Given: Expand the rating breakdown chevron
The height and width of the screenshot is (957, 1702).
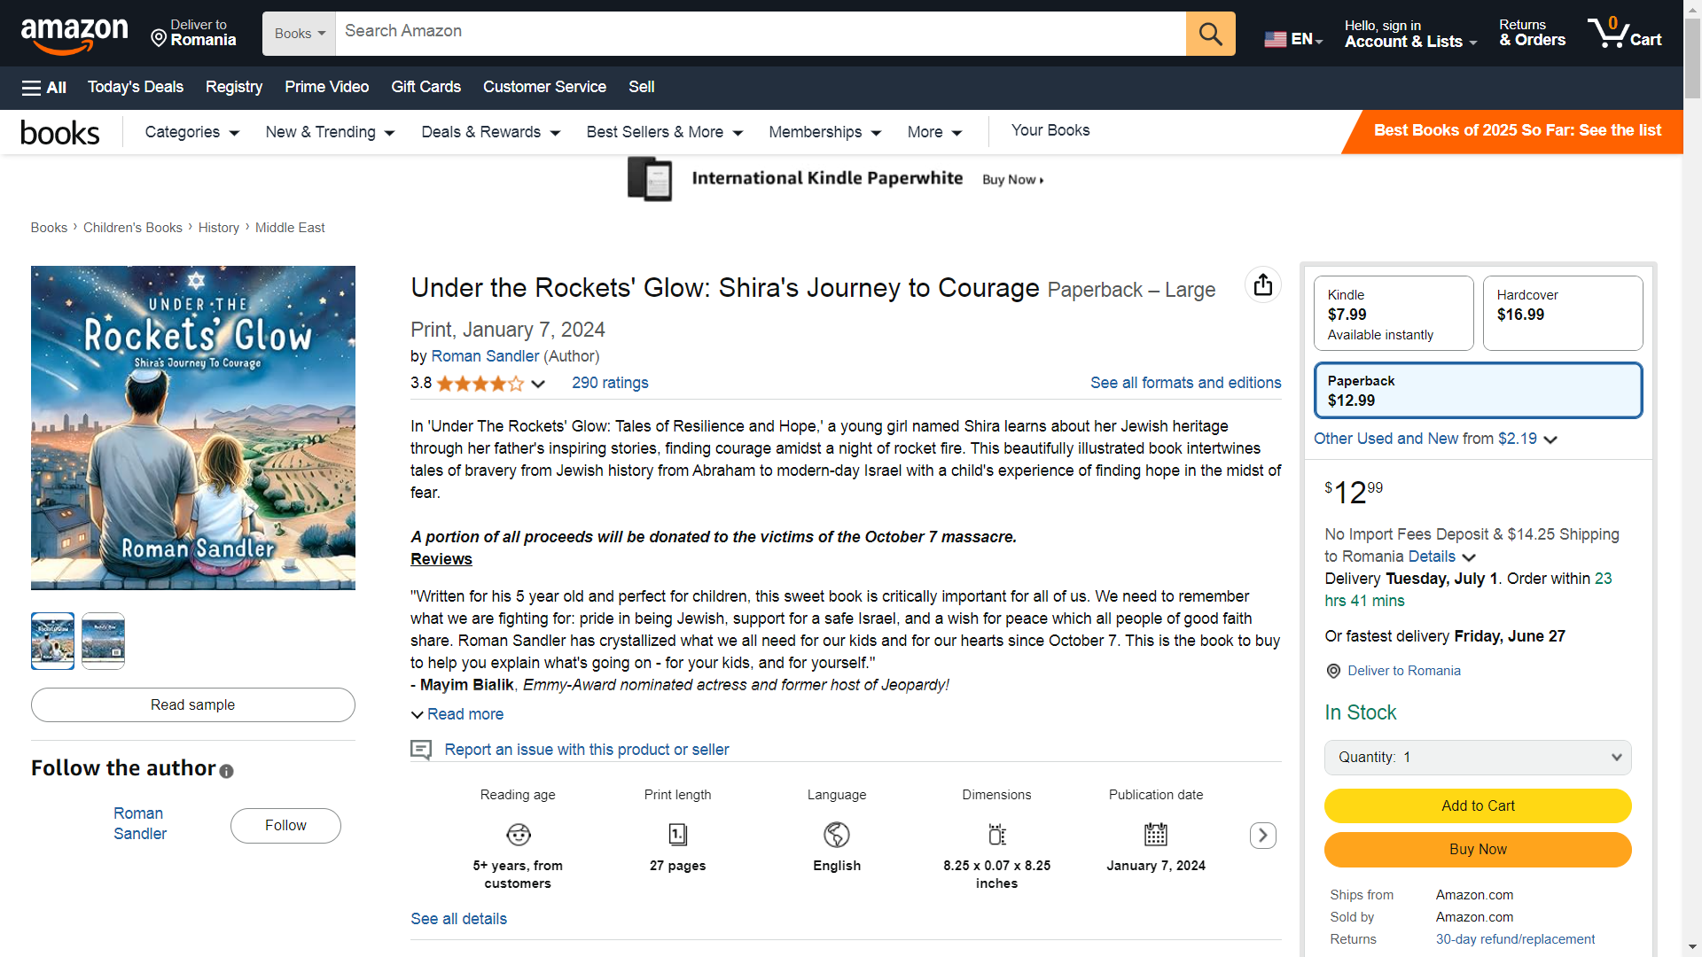Looking at the screenshot, I should [x=538, y=384].
